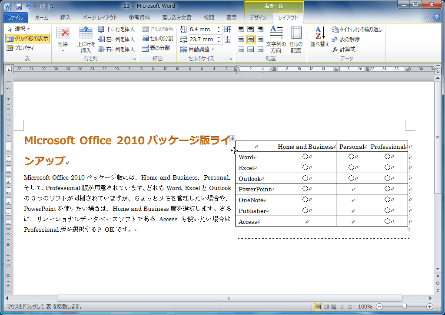The image size is (445, 315).
Task: Select align top left cell alignment
Action: (241, 29)
